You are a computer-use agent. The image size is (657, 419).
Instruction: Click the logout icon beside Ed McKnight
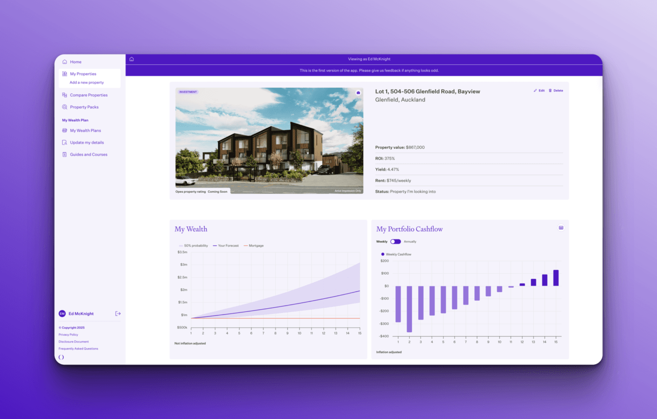coord(118,313)
